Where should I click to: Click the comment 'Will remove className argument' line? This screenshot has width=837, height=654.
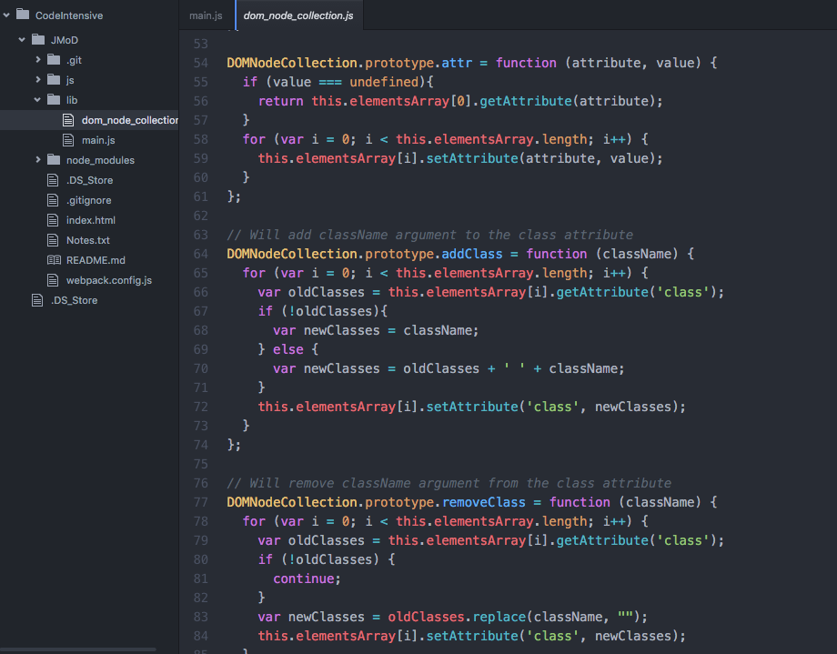[x=449, y=483]
